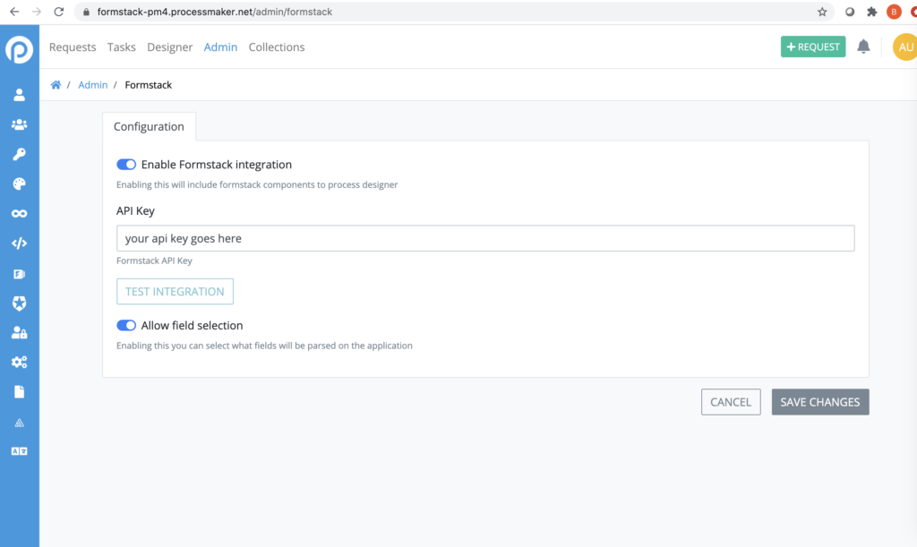Click the infinity loop sidebar icon
Screen dimensions: 917x547
20,213
